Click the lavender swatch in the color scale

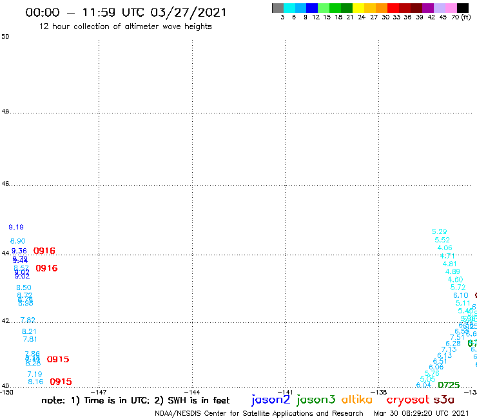click(440, 8)
